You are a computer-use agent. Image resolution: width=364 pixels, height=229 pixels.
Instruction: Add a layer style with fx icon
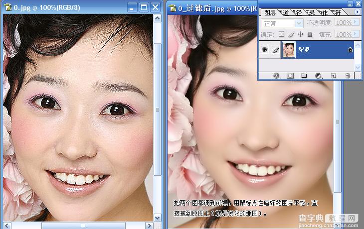pos(276,76)
